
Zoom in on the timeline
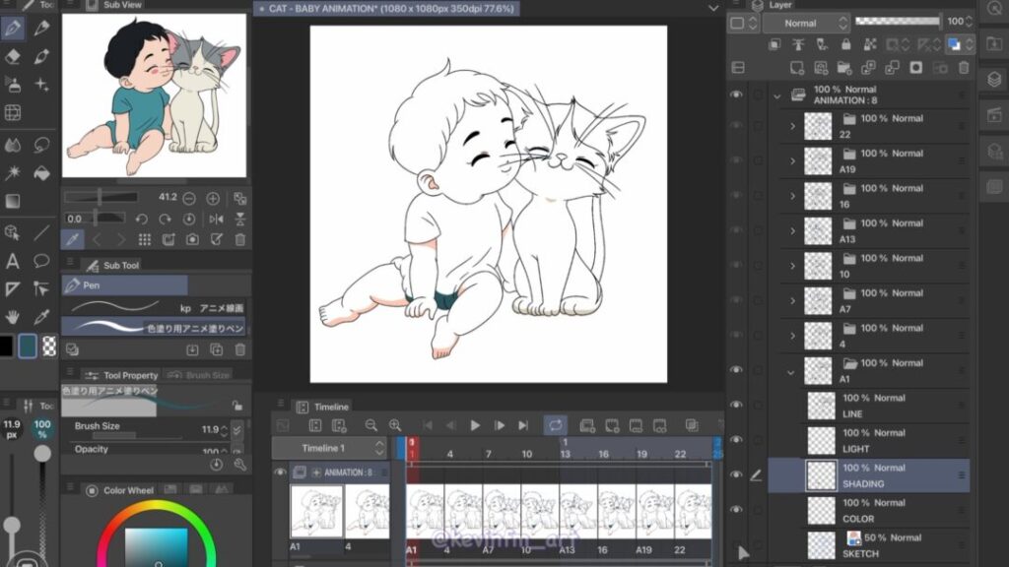[x=395, y=425]
